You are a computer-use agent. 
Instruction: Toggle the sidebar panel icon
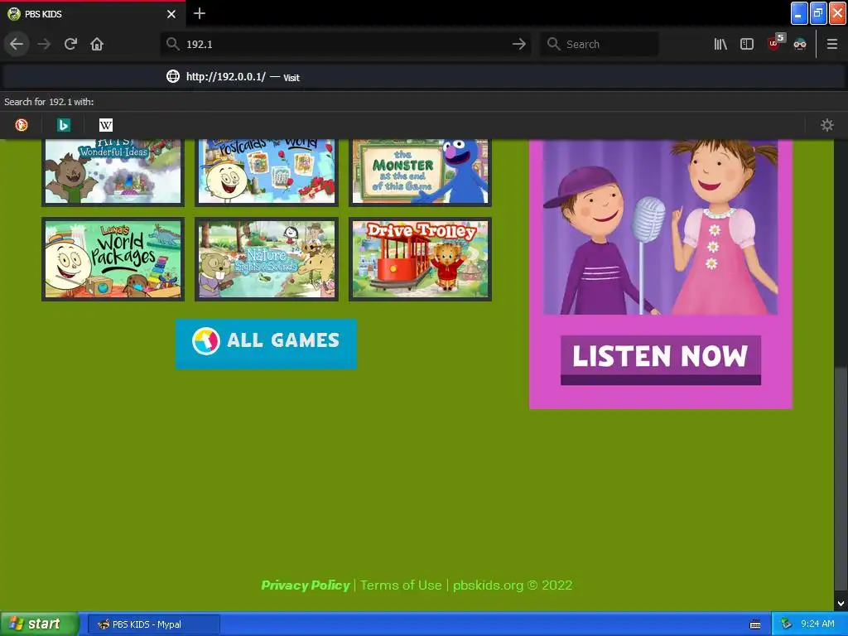747,44
